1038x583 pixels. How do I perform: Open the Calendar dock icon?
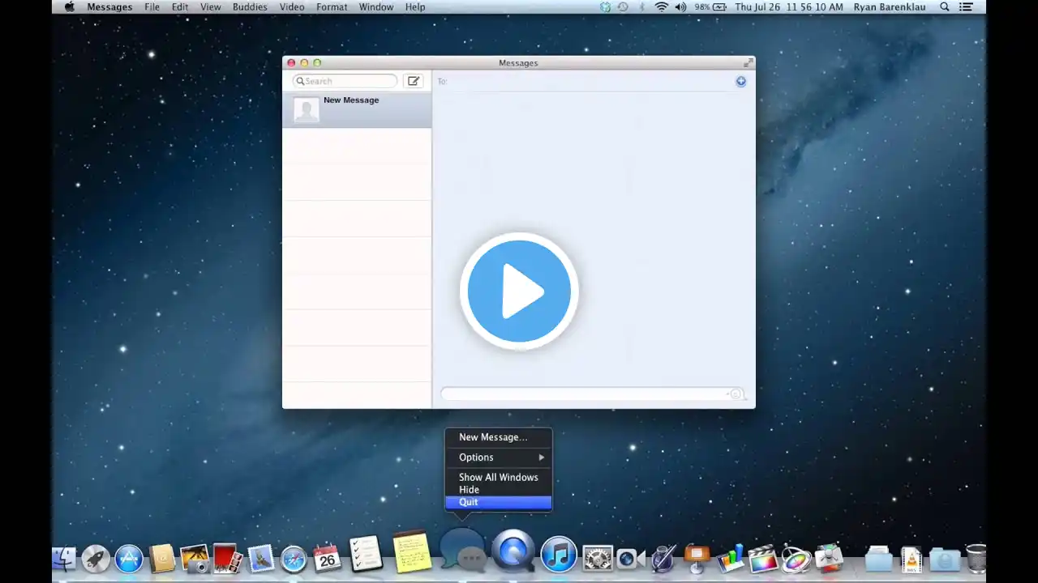pos(328,557)
